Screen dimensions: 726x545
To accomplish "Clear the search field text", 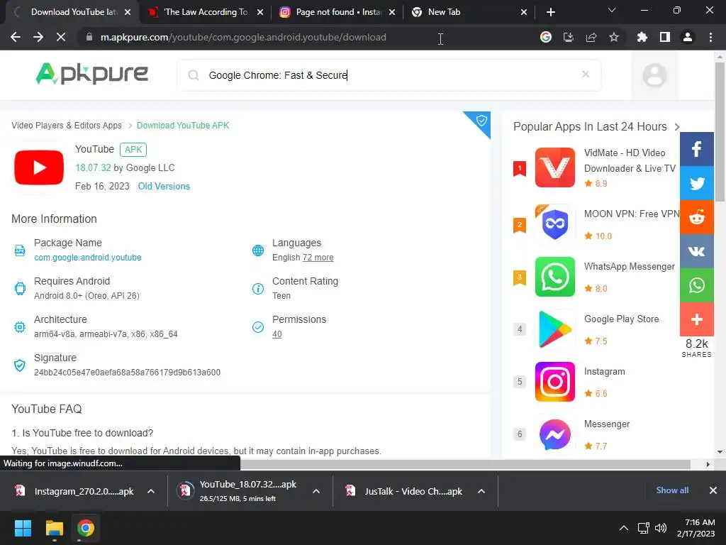I will click(585, 74).
